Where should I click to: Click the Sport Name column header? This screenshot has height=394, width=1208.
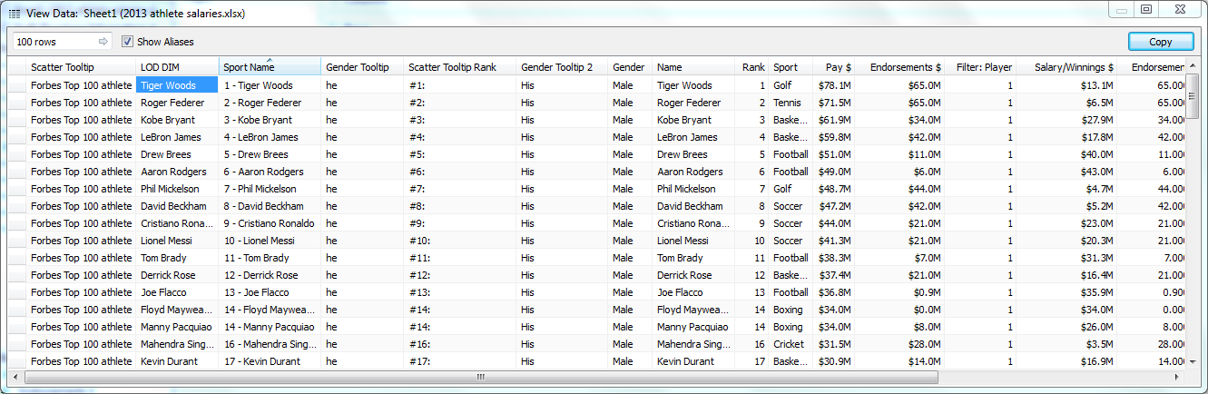point(270,67)
